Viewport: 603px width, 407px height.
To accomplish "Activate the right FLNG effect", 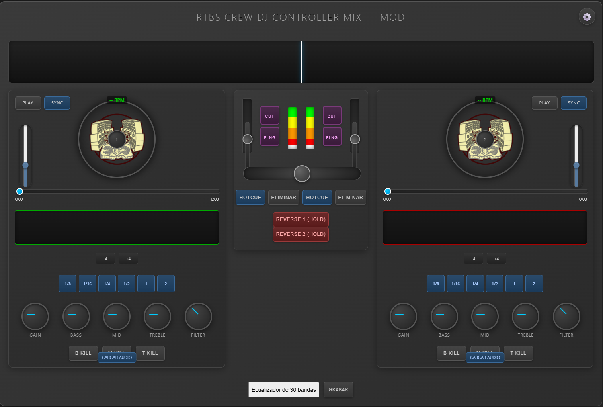I will (332, 137).
